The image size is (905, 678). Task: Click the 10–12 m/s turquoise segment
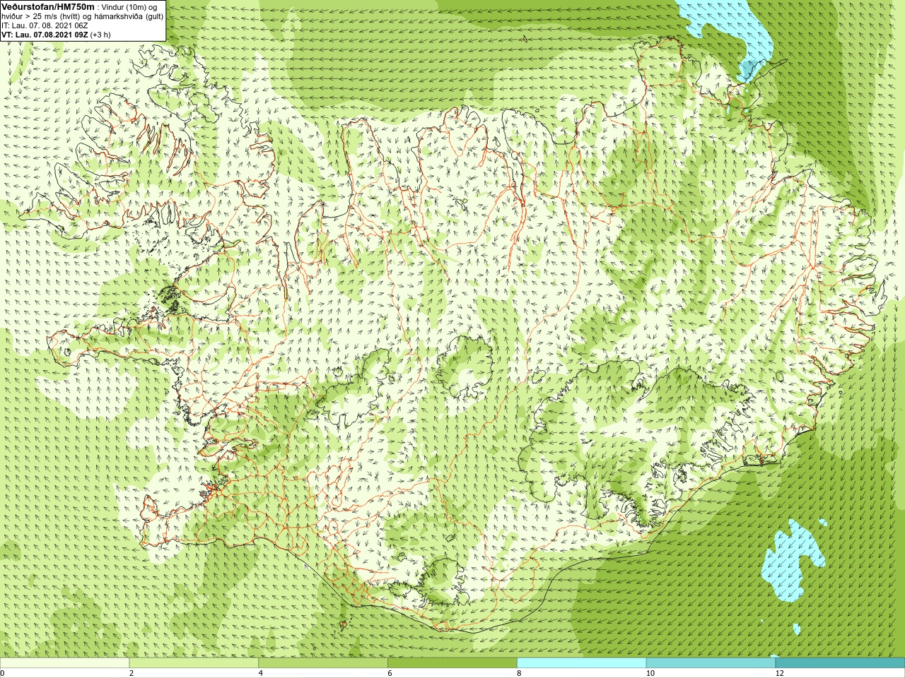click(711, 663)
